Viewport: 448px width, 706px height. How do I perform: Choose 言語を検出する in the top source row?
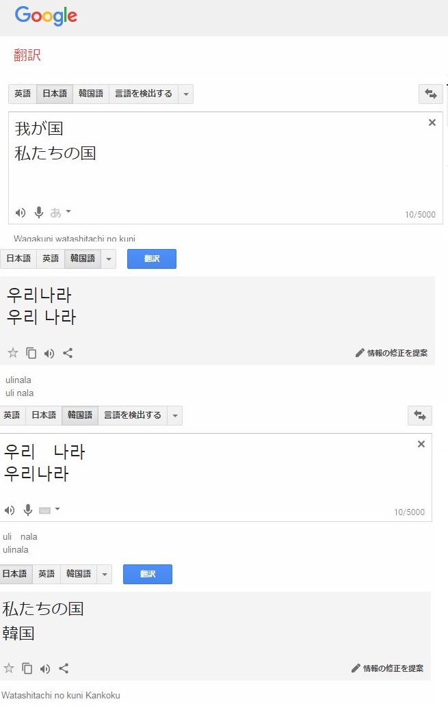point(144,94)
